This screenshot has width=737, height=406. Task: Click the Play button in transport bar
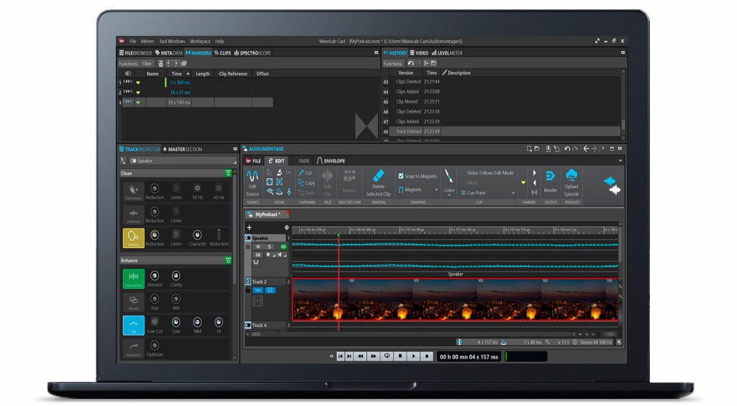(413, 356)
